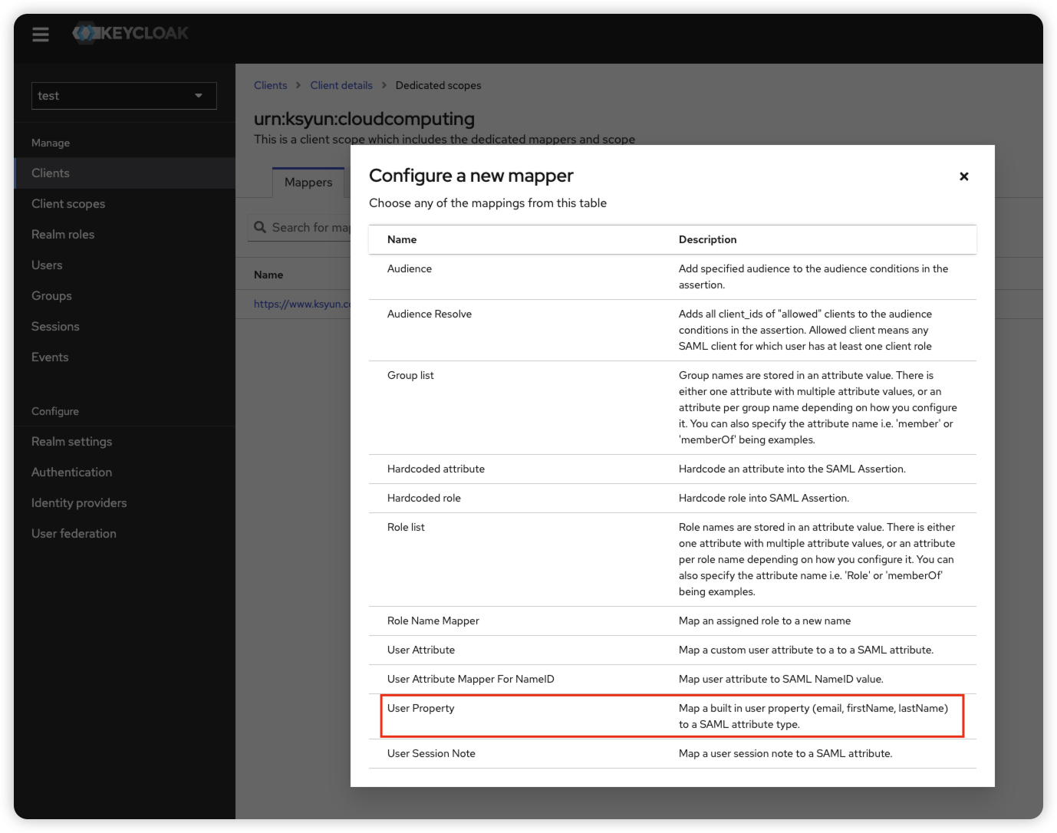Click the Keycloak logo
1057x833 pixels.
pyautogui.click(x=130, y=33)
